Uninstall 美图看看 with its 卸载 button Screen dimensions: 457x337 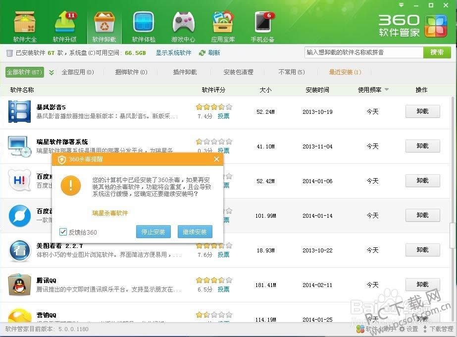(x=422, y=250)
